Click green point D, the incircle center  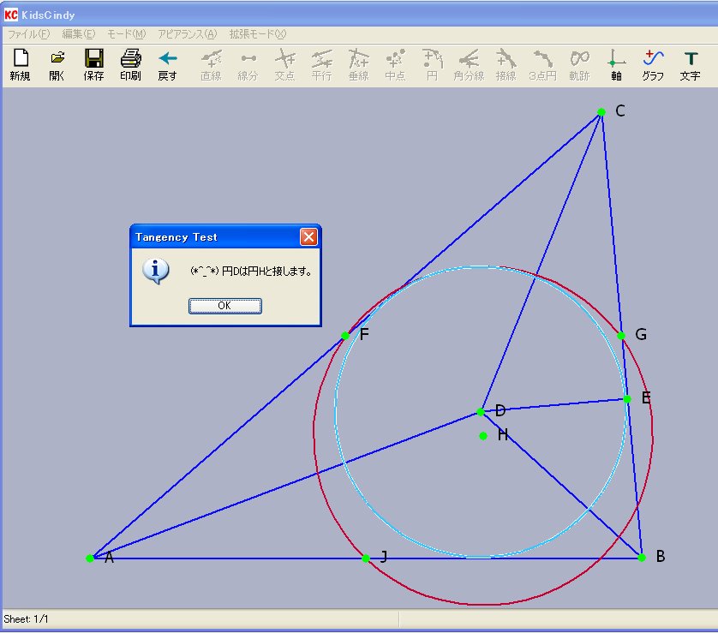point(481,412)
